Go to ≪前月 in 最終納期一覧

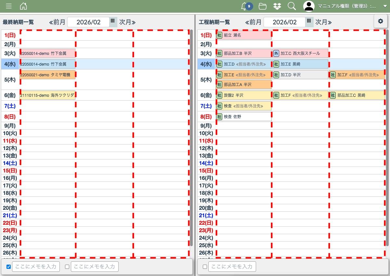click(57, 22)
